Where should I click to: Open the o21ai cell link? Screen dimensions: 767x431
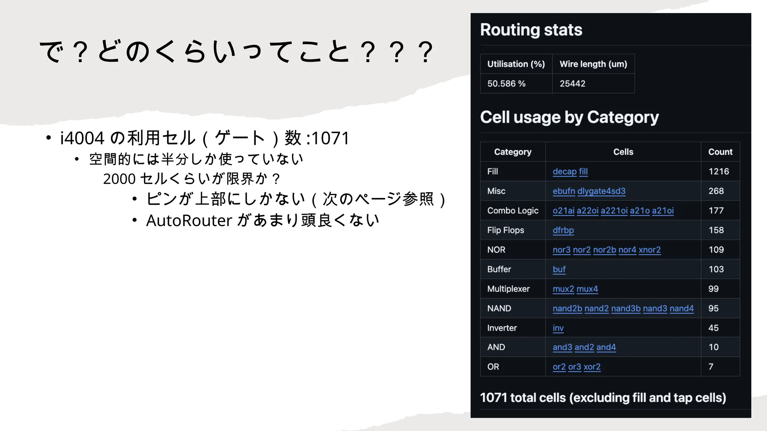(564, 211)
